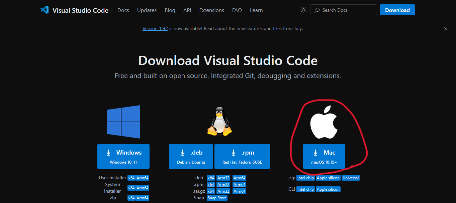
Task: Pick Mac CLI Intel chip link
Action: point(306,189)
